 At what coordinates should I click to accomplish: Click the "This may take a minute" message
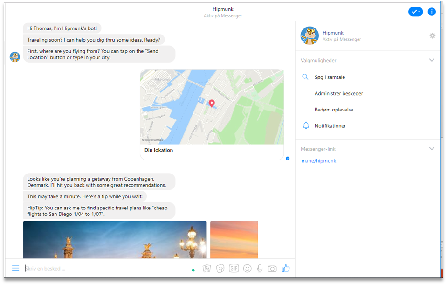point(85,196)
